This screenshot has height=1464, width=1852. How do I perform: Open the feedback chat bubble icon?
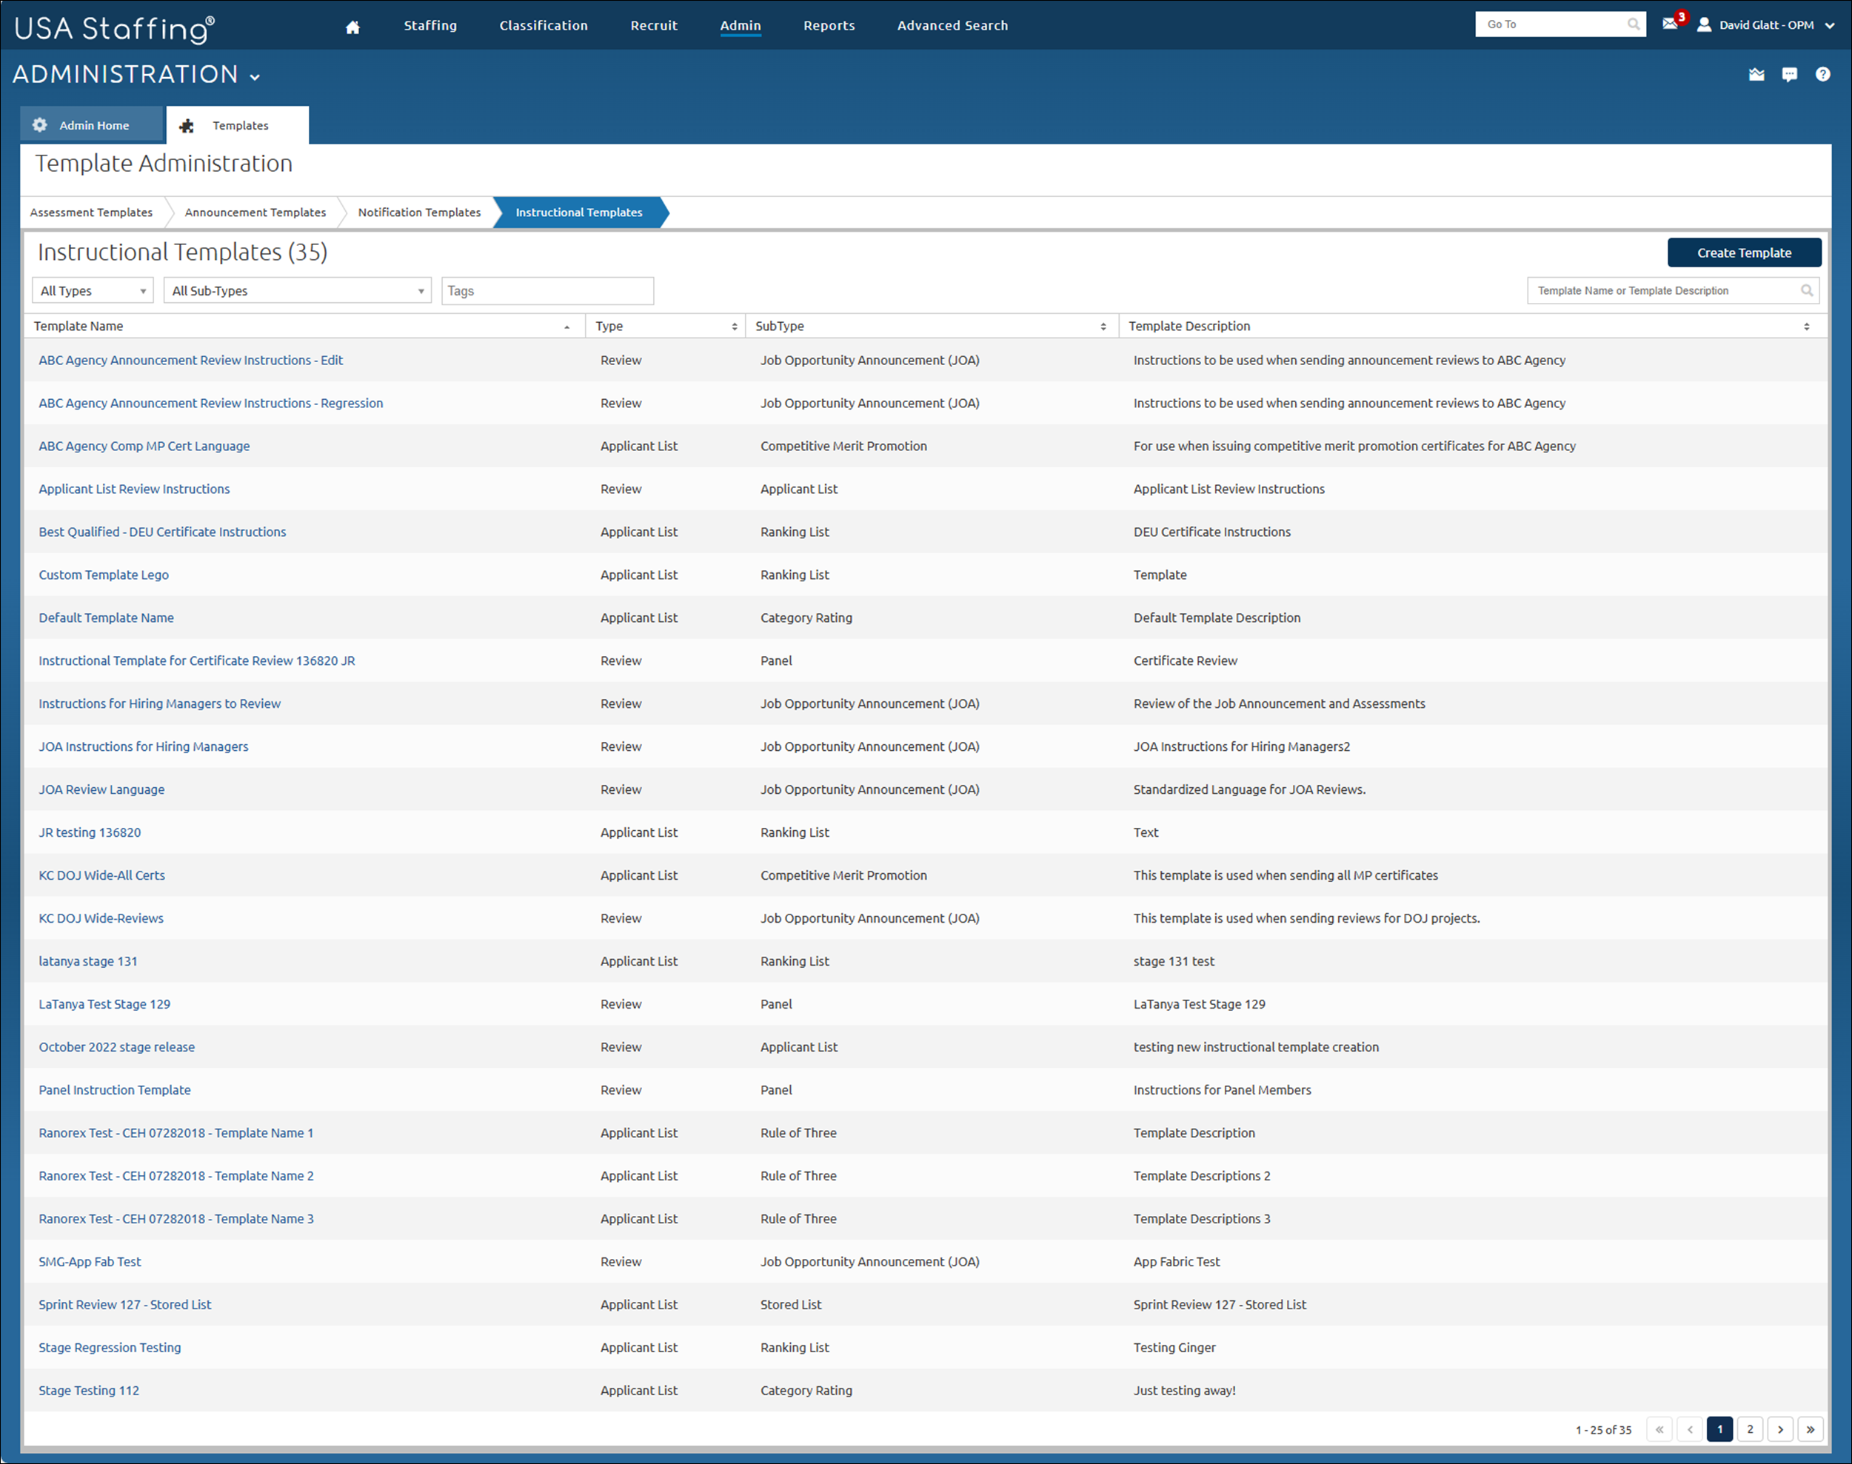[x=1790, y=75]
